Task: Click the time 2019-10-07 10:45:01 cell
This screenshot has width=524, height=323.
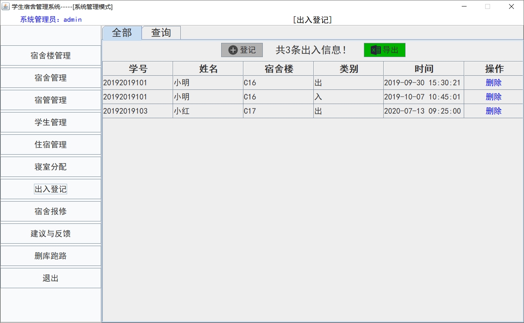Action: pos(424,97)
